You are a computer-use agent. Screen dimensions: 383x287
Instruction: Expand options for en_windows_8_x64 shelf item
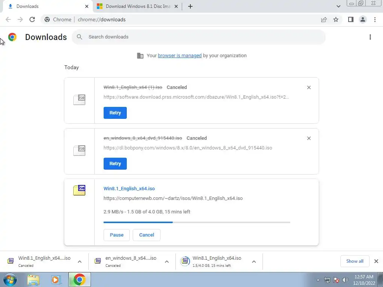[167, 262]
